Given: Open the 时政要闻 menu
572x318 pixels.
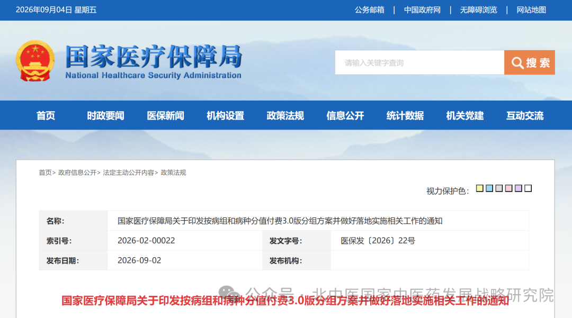Looking at the screenshot, I should tap(105, 115).
